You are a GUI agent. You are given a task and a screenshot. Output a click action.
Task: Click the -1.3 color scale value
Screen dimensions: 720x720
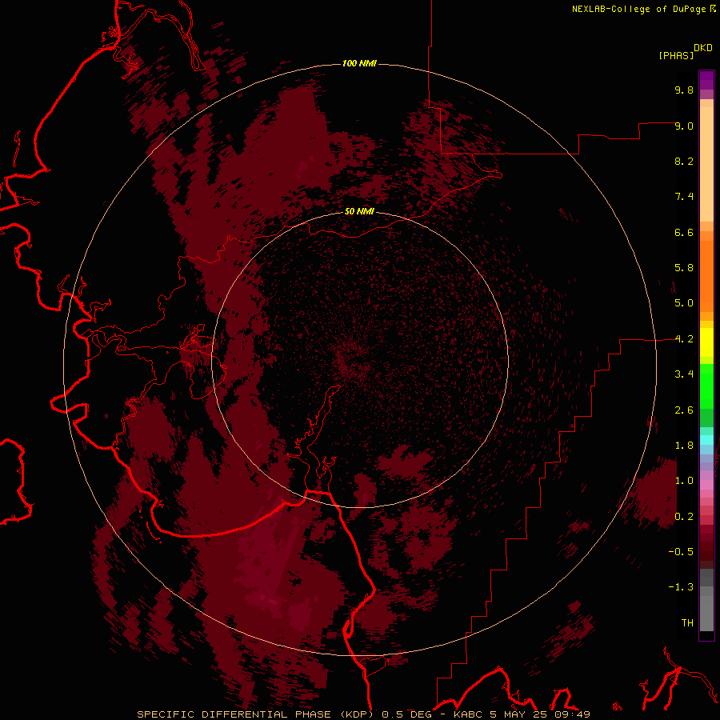click(681, 587)
